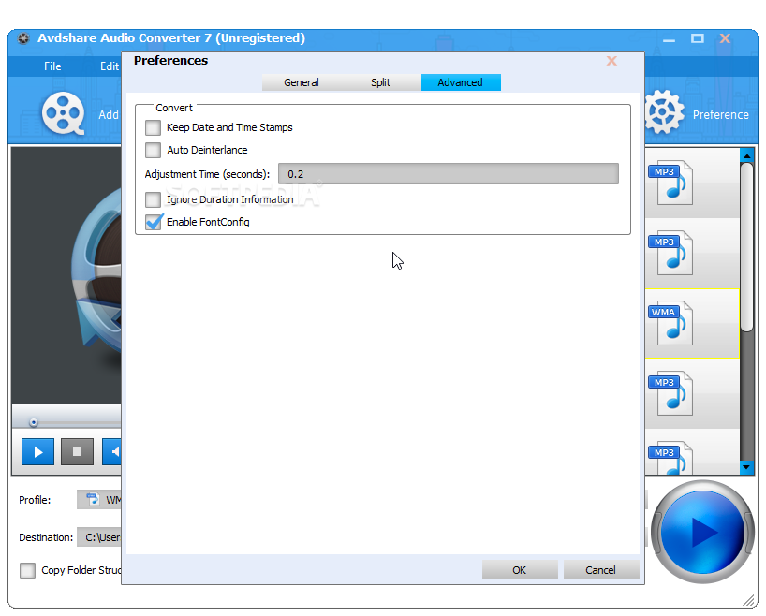Open the Preference gear icon in toolbar
The width and height of the screenshot is (766, 616).
tap(664, 112)
